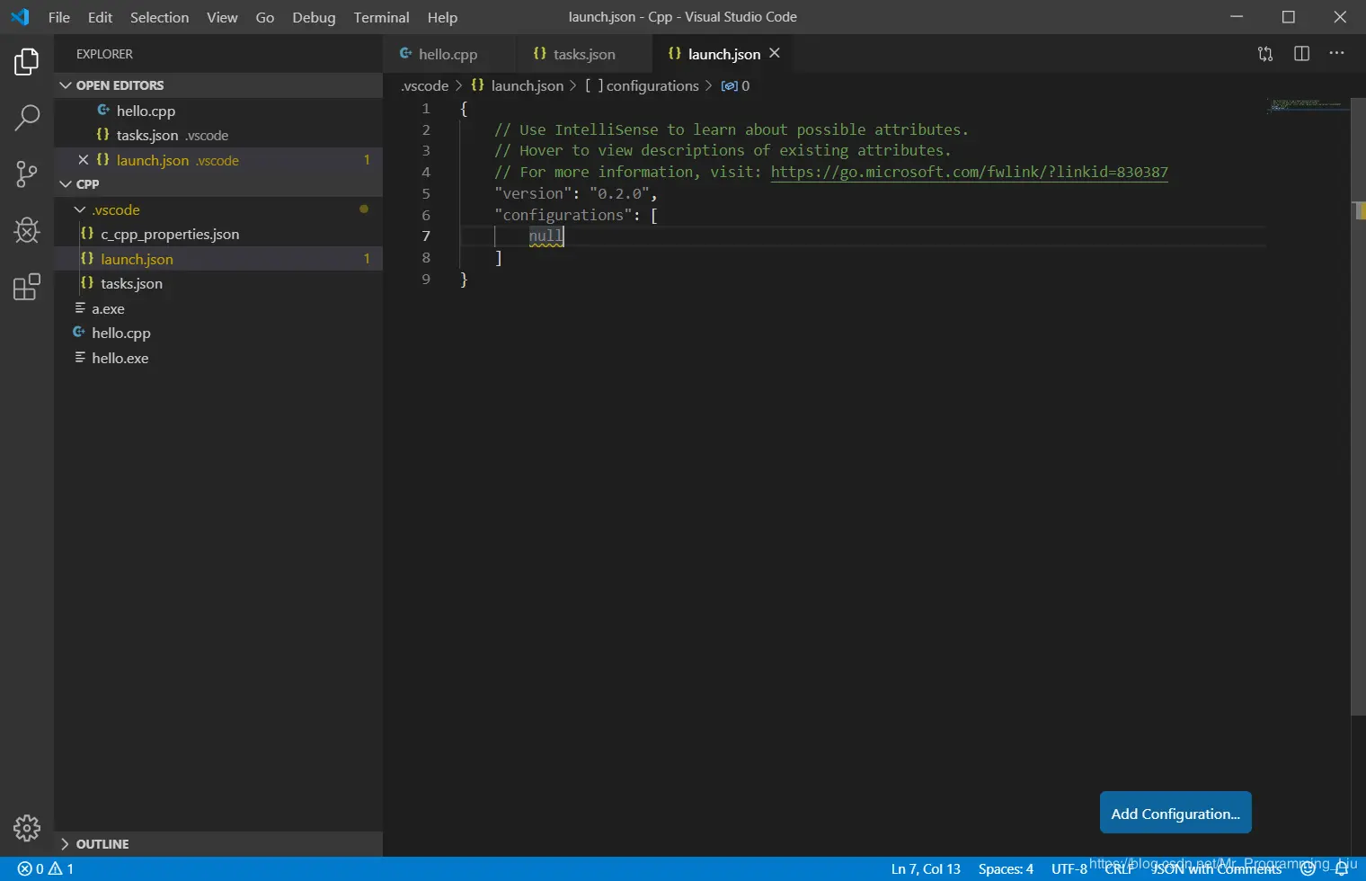Select launch.json .vscode in Open Editors
Screen dimensions: 1366x881
[x=218, y=160]
